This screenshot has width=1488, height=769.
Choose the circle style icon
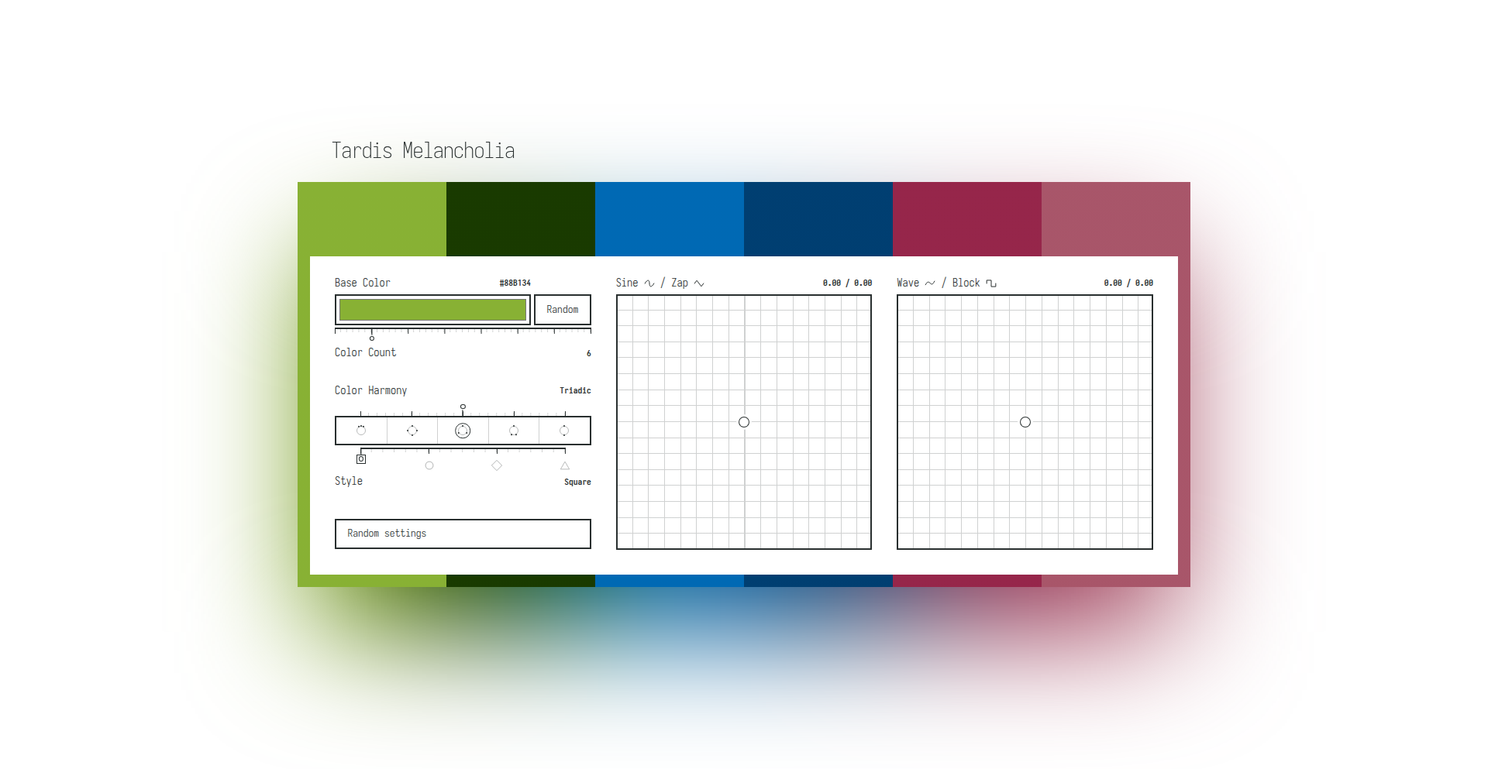tap(429, 465)
